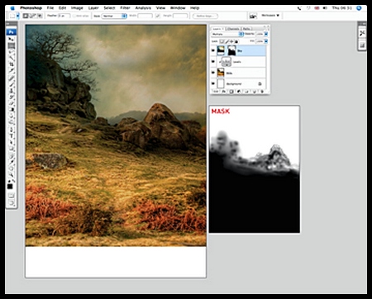Open the Filter menu
The image size is (372, 299).
[x=125, y=8]
